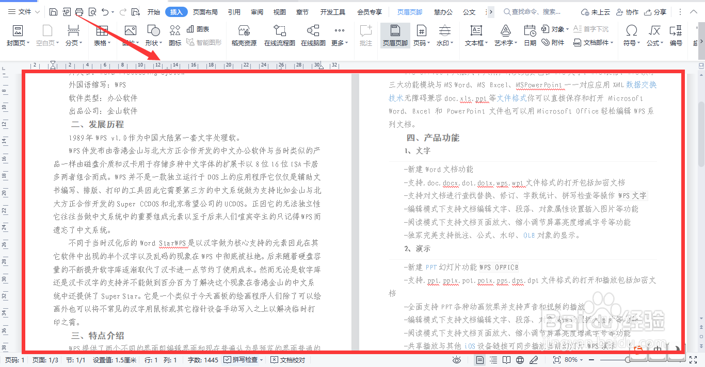Image resolution: width=705 pixels, height=367 pixels.
Task: Toggle eye-protection mode eye icon
Action: click(x=456, y=360)
